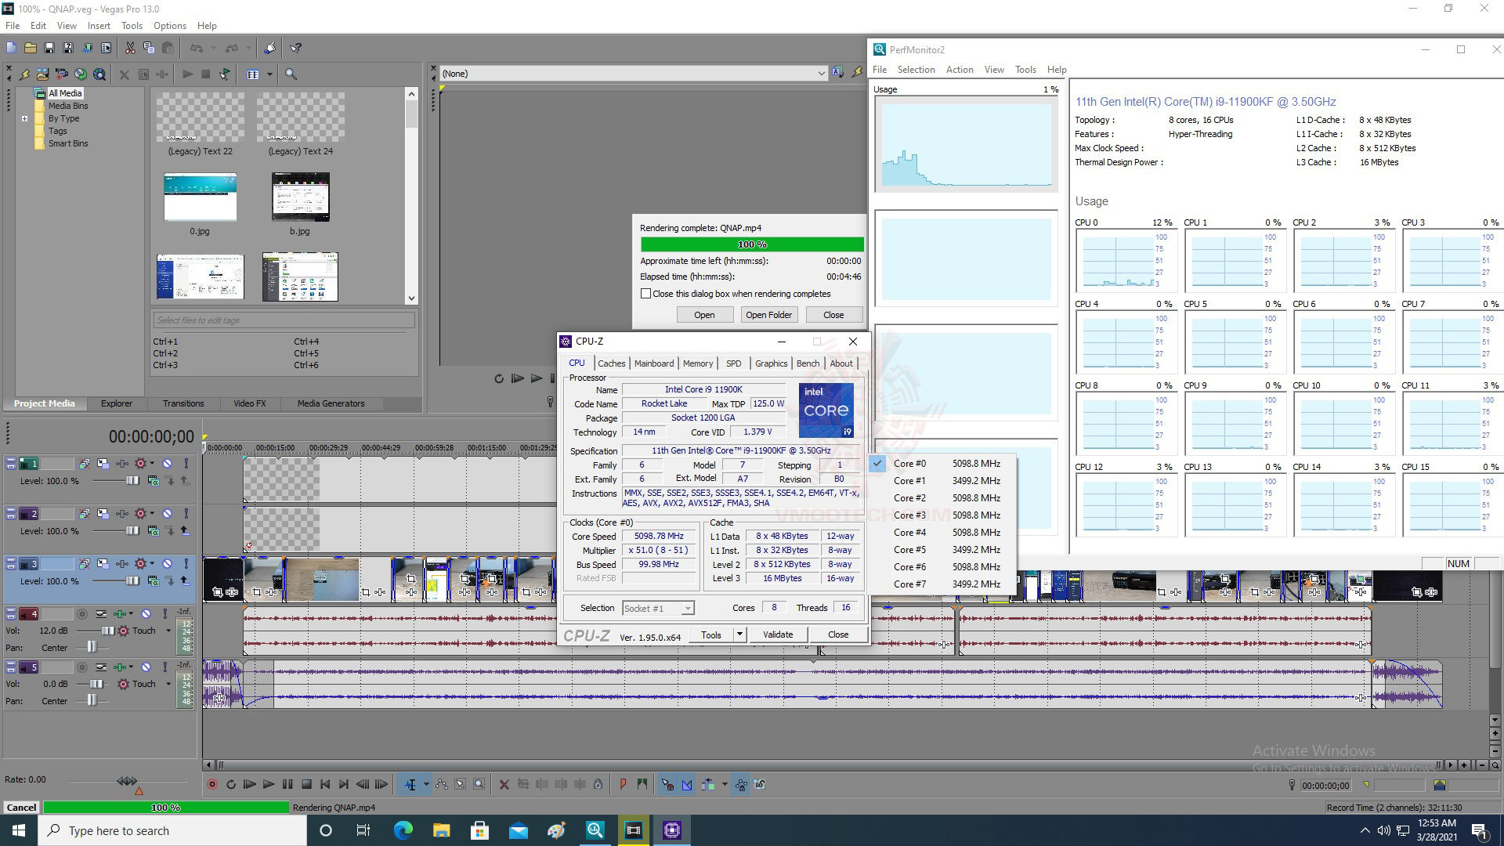The height and width of the screenshot is (846, 1504).
Task: Open the Transitions tab
Action: (x=183, y=403)
